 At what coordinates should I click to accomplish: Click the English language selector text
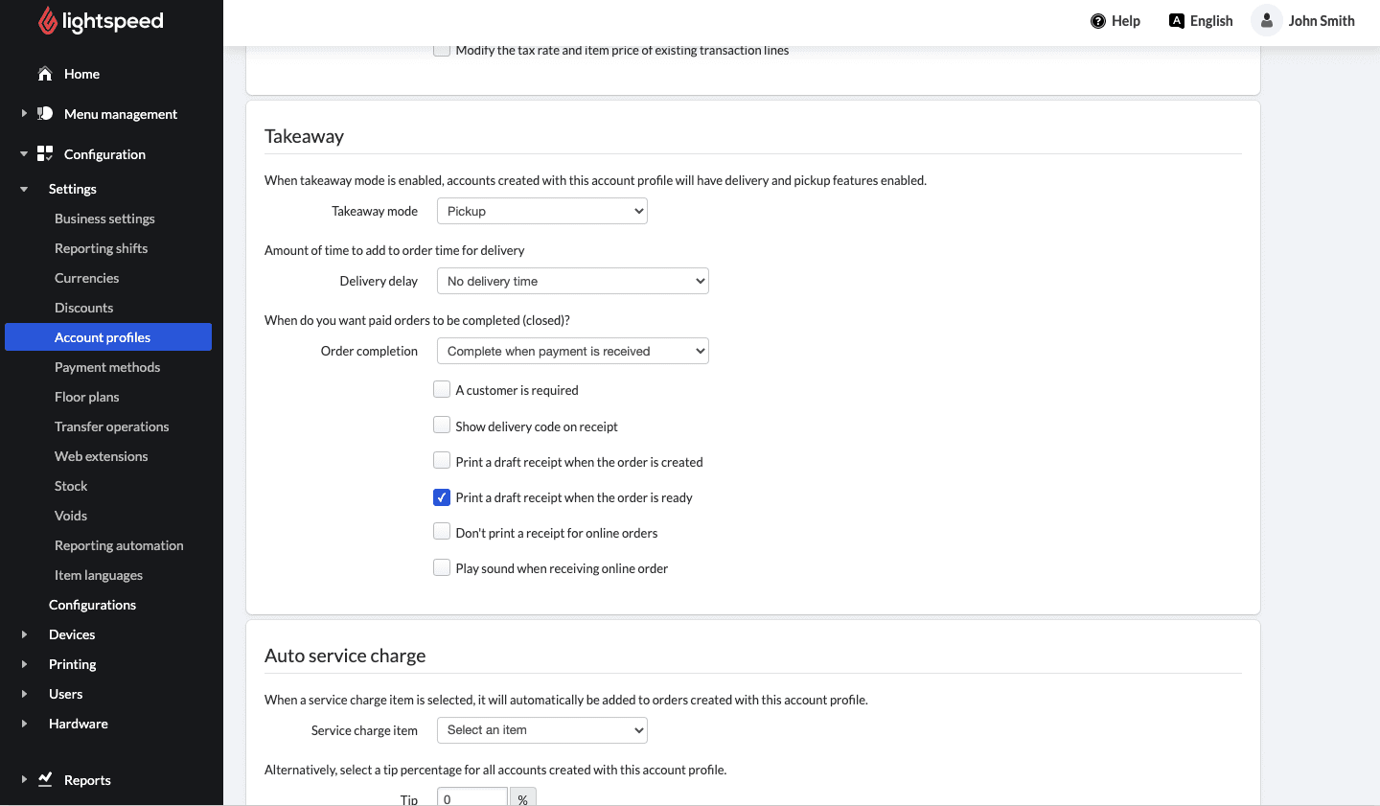click(x=1211, y=21)
